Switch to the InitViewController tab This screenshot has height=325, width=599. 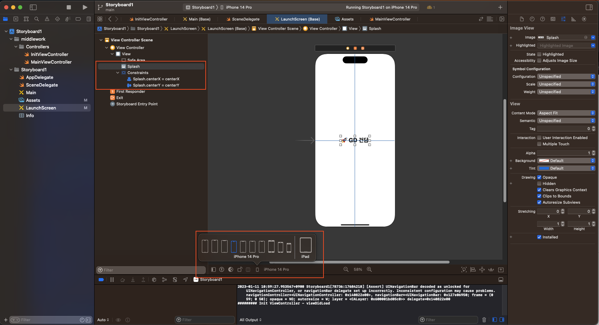coord(148,19)
